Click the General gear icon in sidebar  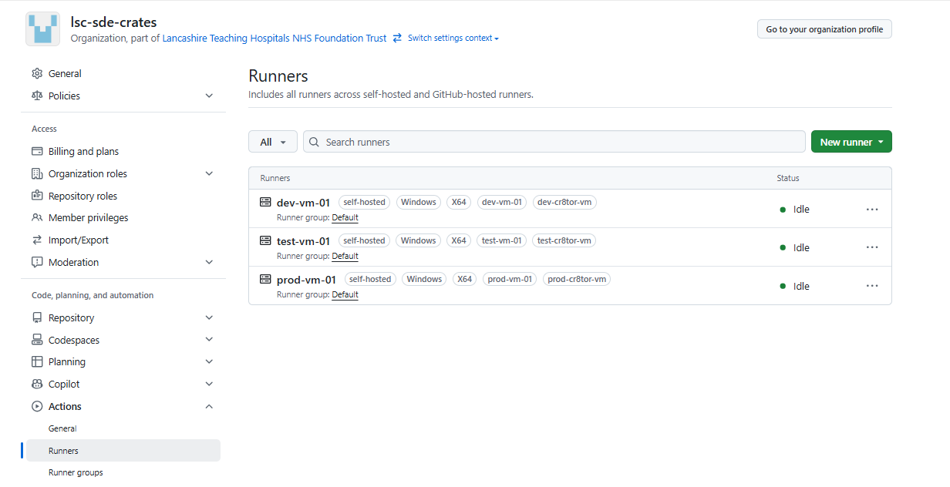click(x=37, y=74)
